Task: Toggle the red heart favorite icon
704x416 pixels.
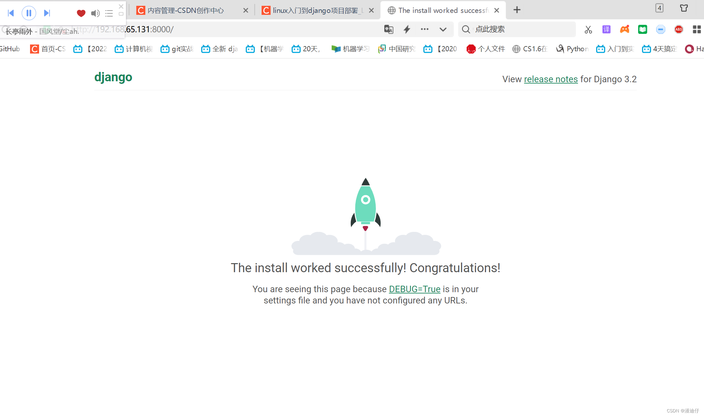Action: click(81, 13)
